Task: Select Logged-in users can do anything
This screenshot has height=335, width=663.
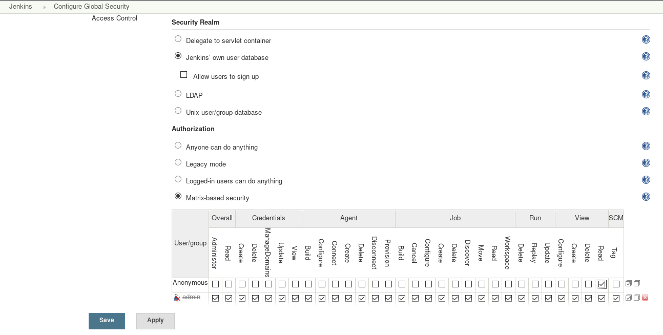Action: 178,179
